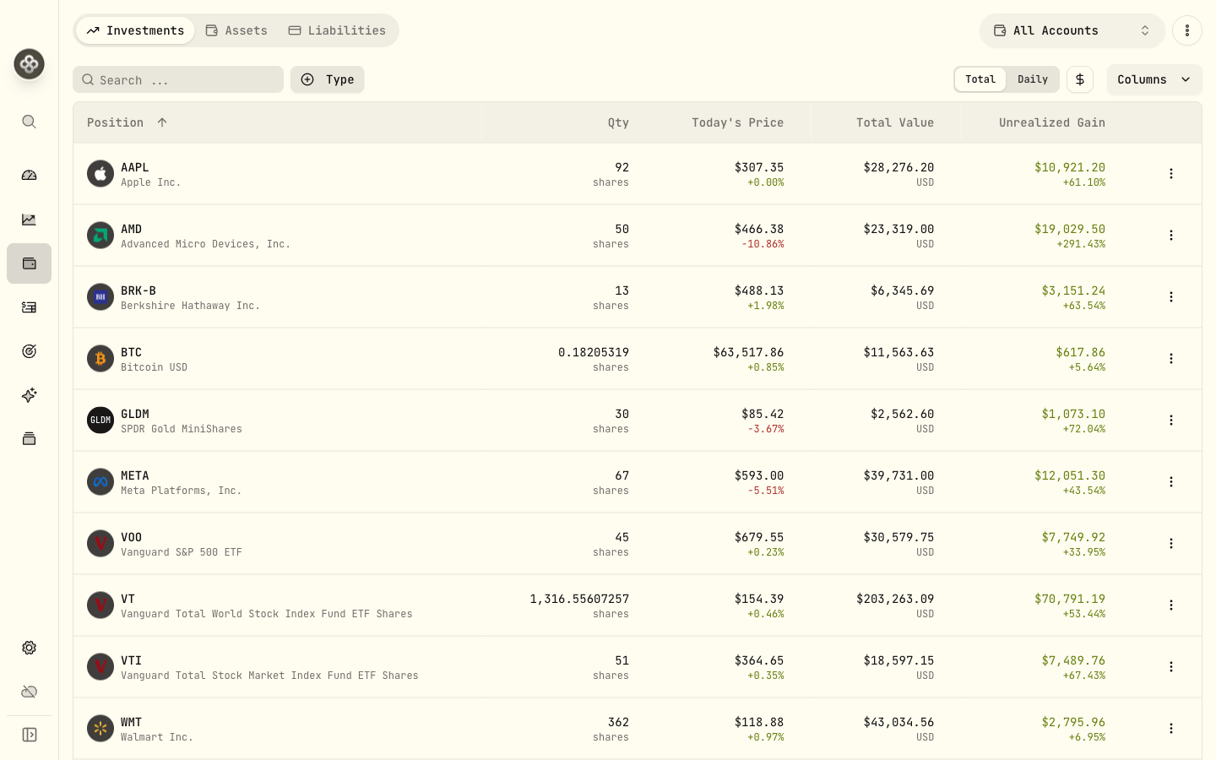Click AMD unrealized gain $19,029.50
1216x760 pixels.
[x=1070, y=229]
